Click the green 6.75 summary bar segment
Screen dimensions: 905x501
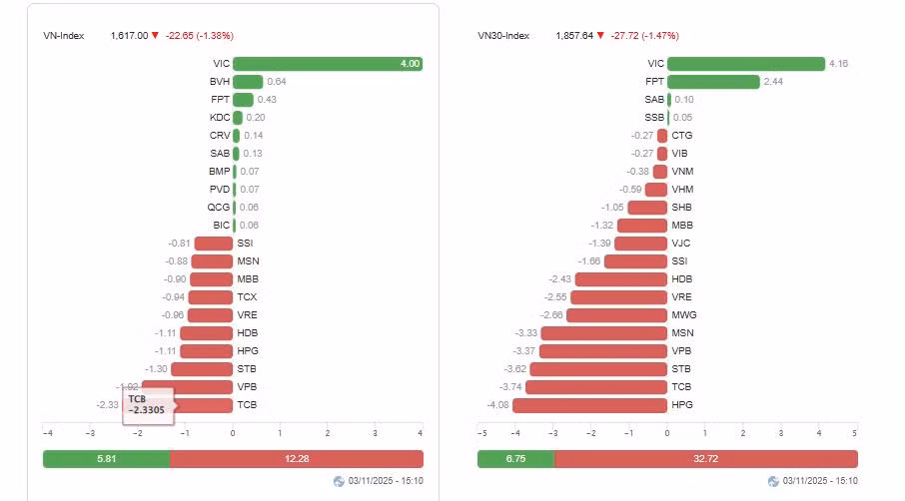515,459
